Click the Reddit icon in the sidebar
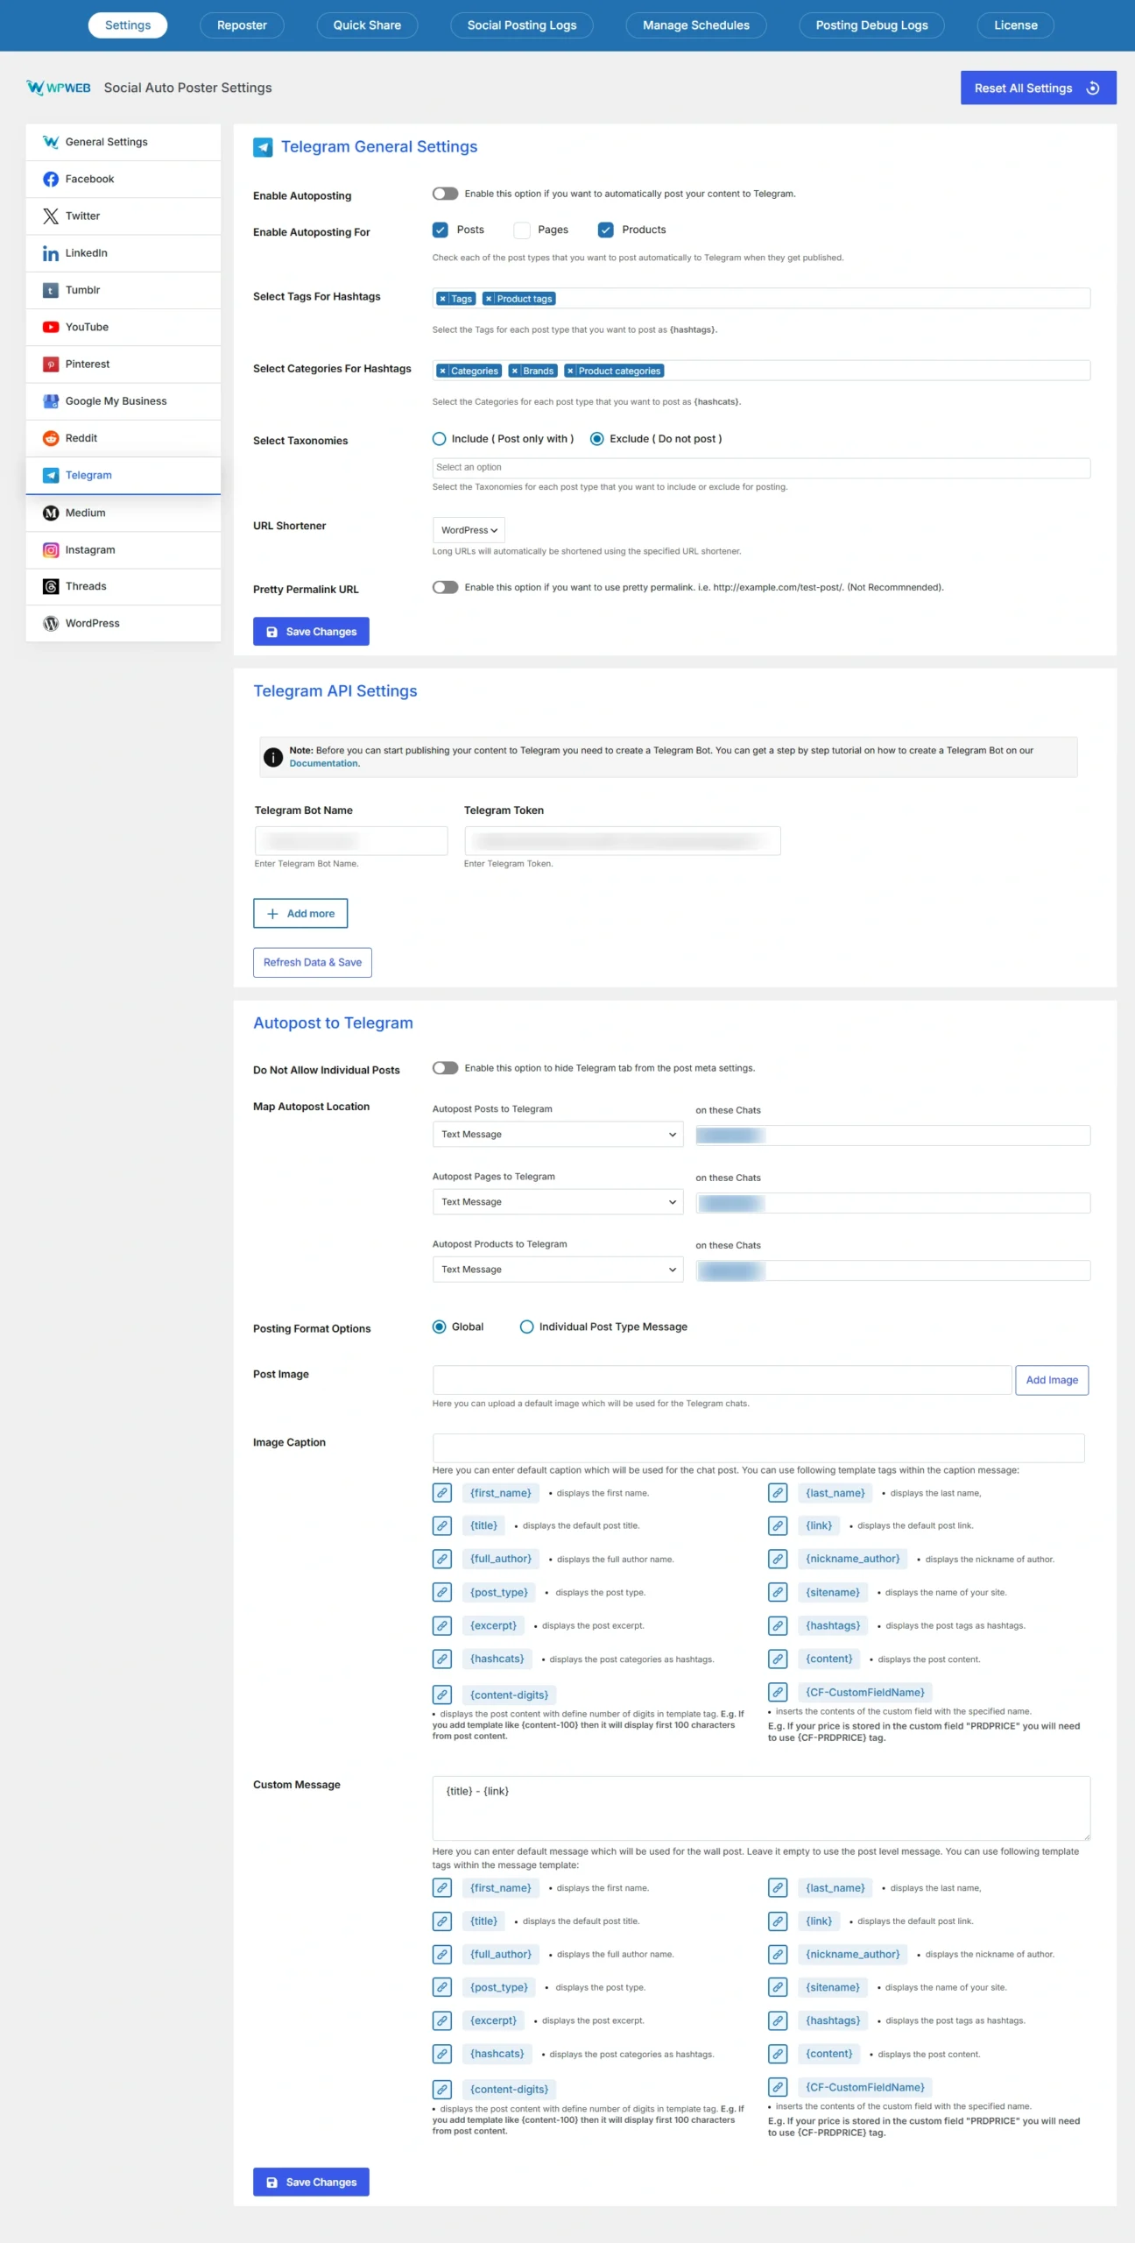1135x2243 pixels. click(51, 438)
